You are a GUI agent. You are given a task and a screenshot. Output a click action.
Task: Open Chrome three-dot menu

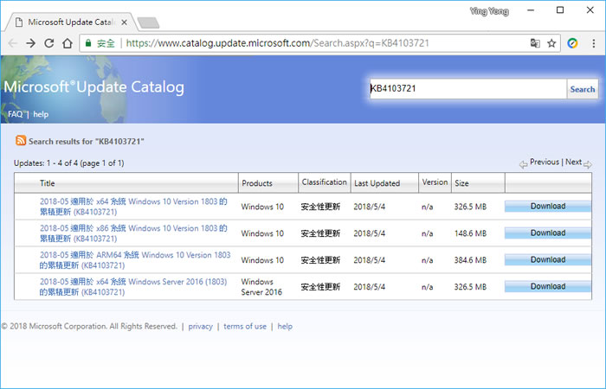(x=594, y=43)
